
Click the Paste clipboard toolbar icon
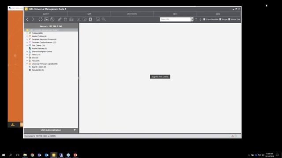[x=90, y=19]
